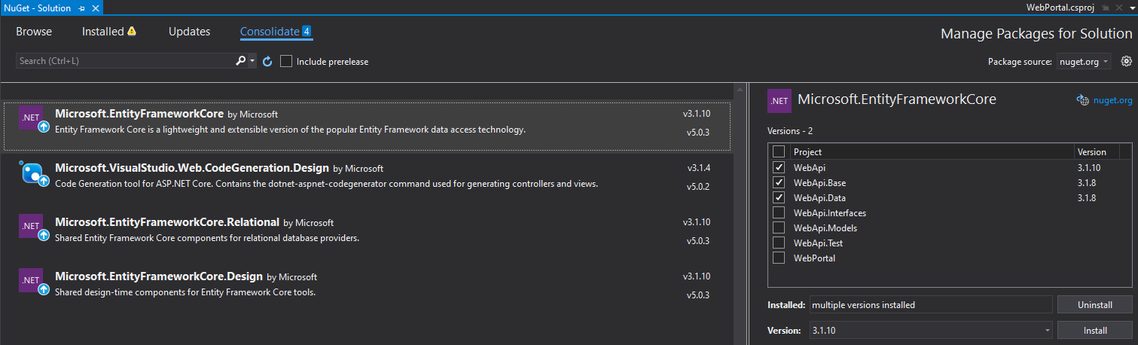This screenshot has height=345, width=1138.
Task: Click the search magnifier icon
Action: pos(241,61)
